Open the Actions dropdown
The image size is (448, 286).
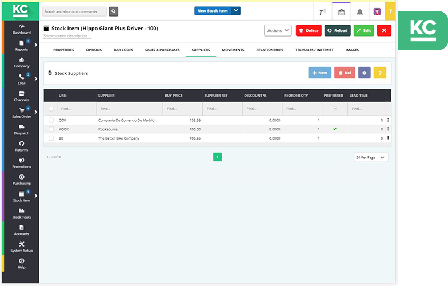coord(278,30)
